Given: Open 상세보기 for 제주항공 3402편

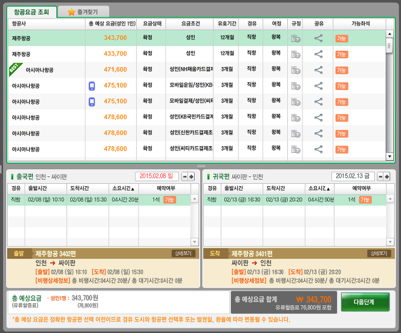Looking at the screenshot, I should 183,253.
